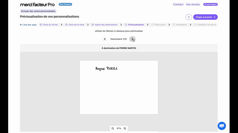Open the chat support bubble
The width and height of the screenshot is (238, 133).
pyautogui.click(x=222, y=126)
